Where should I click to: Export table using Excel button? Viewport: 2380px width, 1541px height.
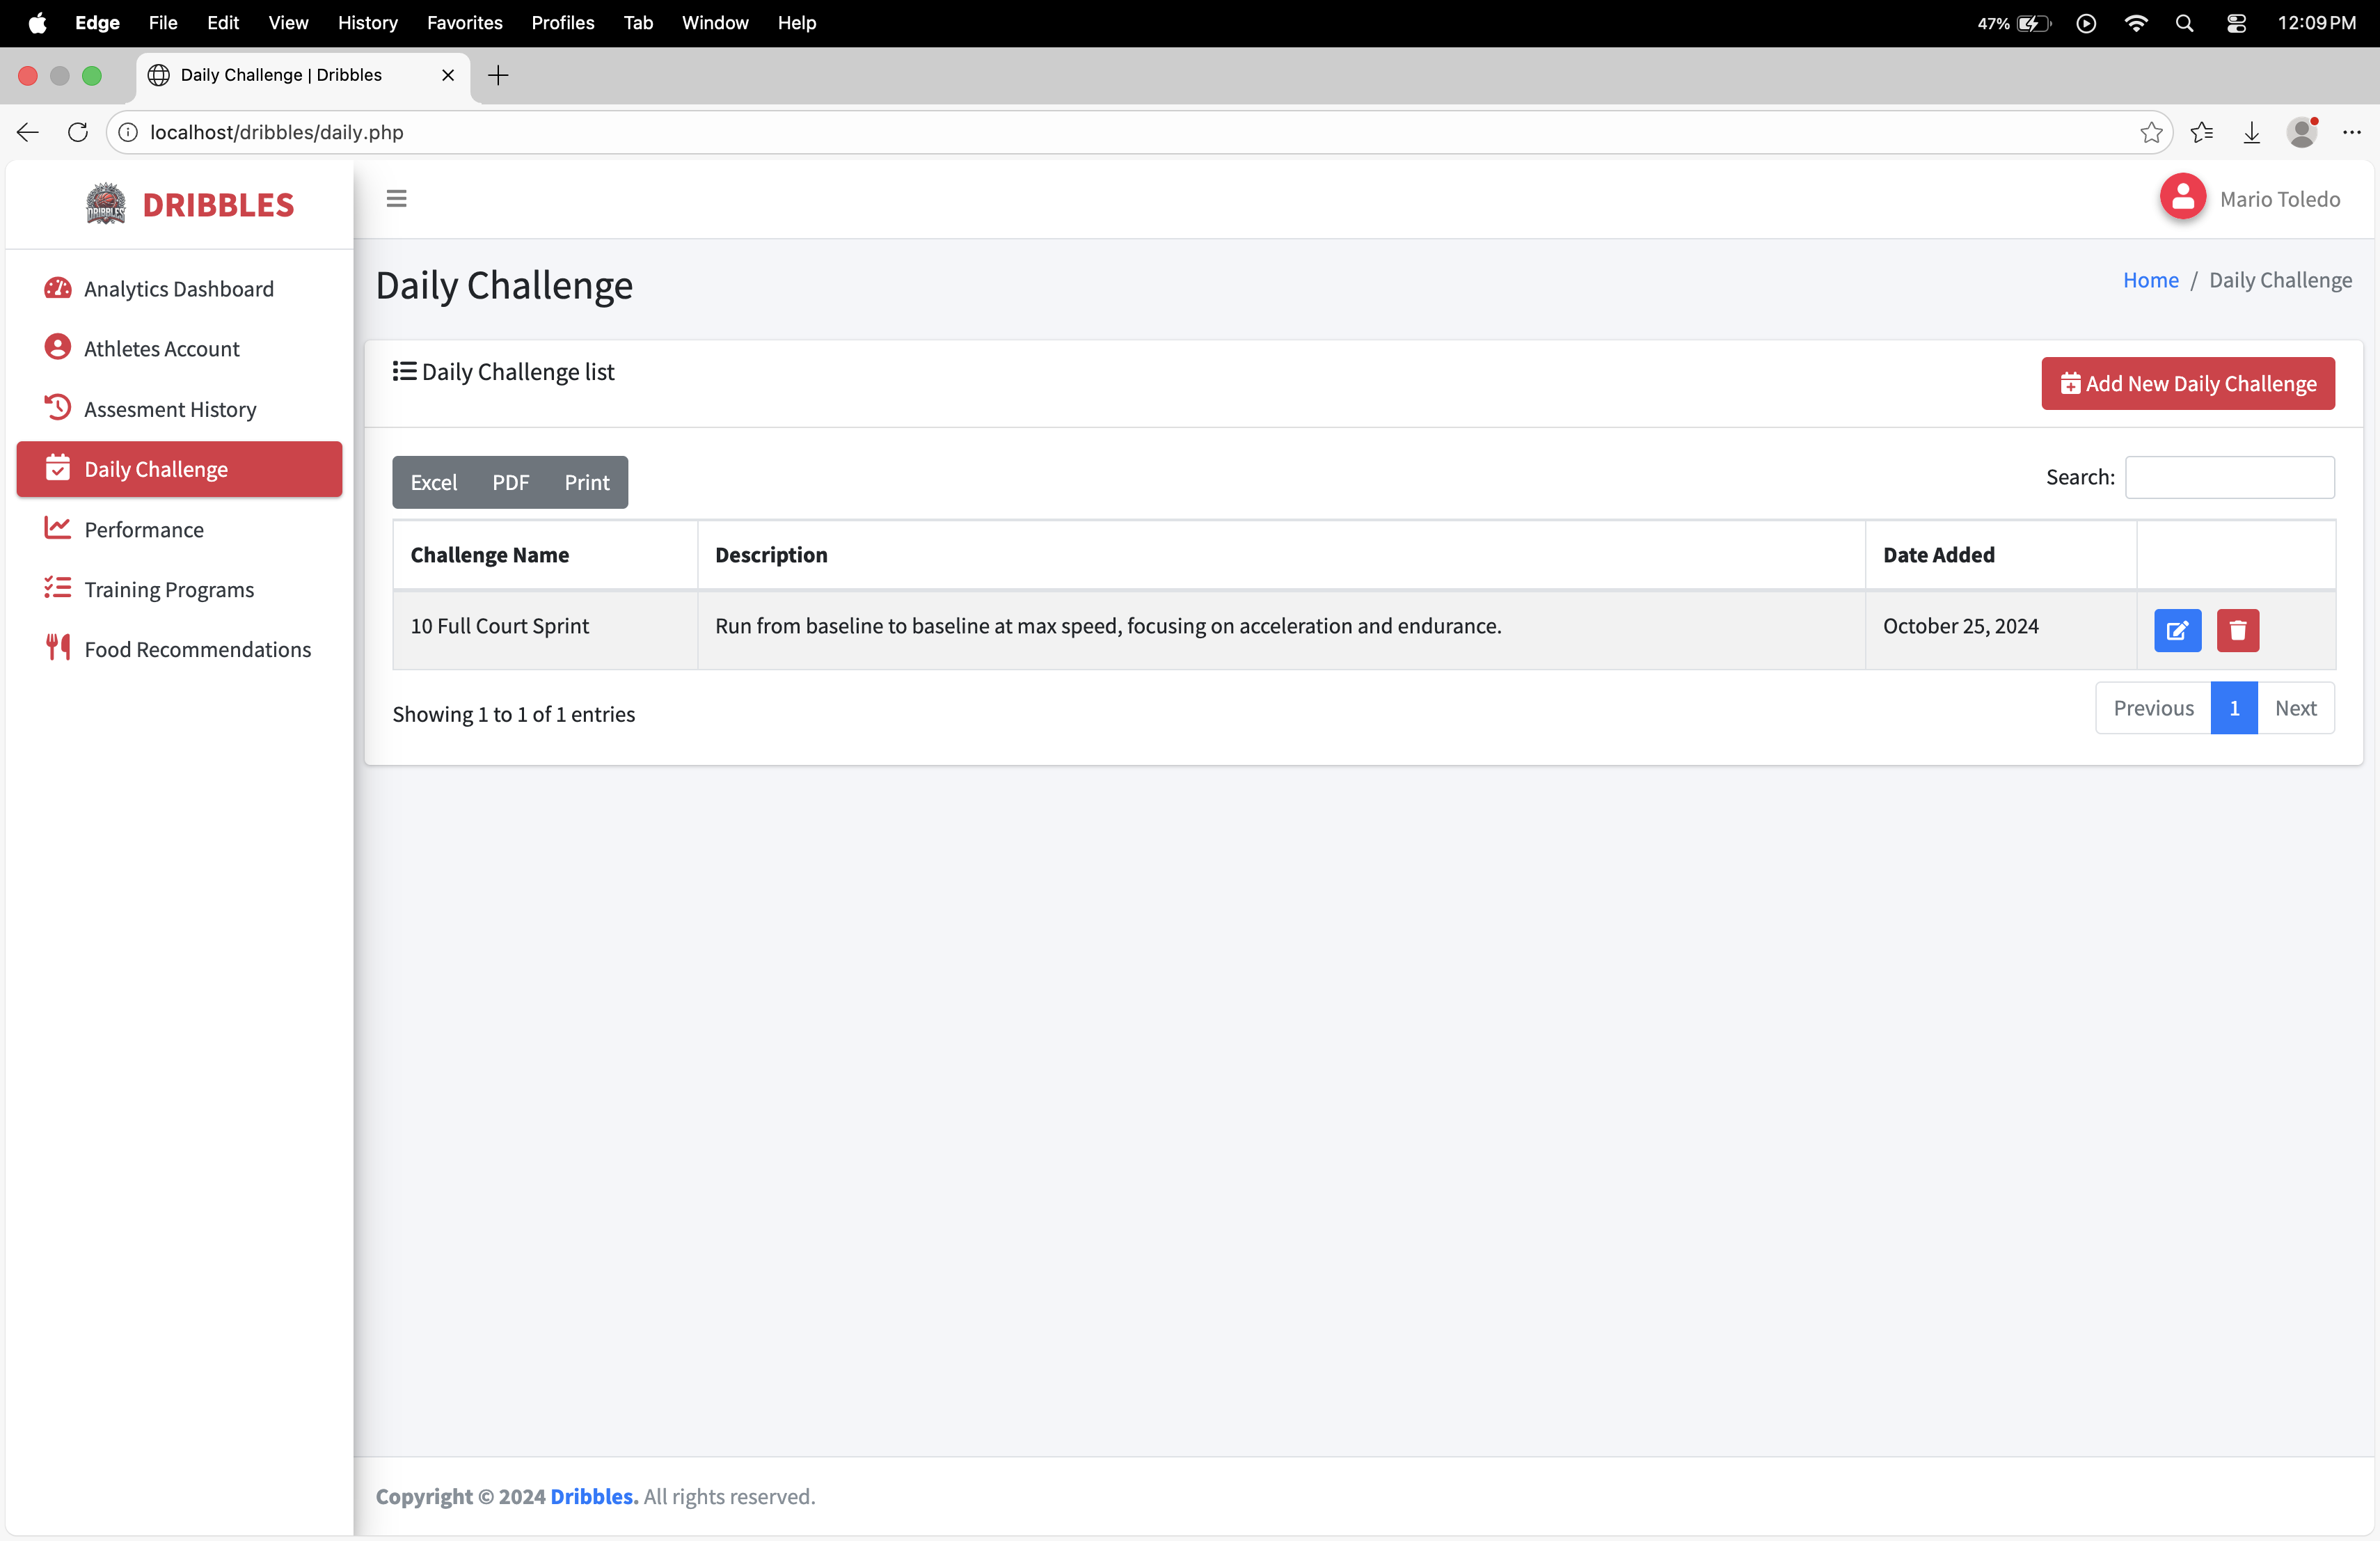[x=433, y=483]
